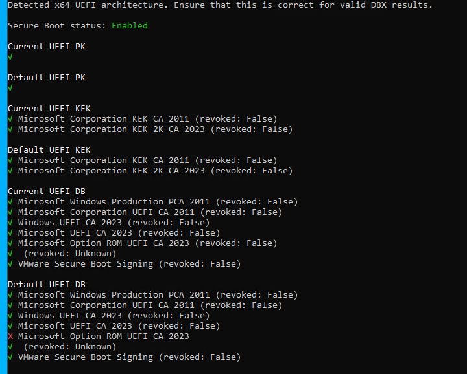
Task: Click checkmark beside Windows UEFI CA 2023 in Default DB
Action: point(10,316)
